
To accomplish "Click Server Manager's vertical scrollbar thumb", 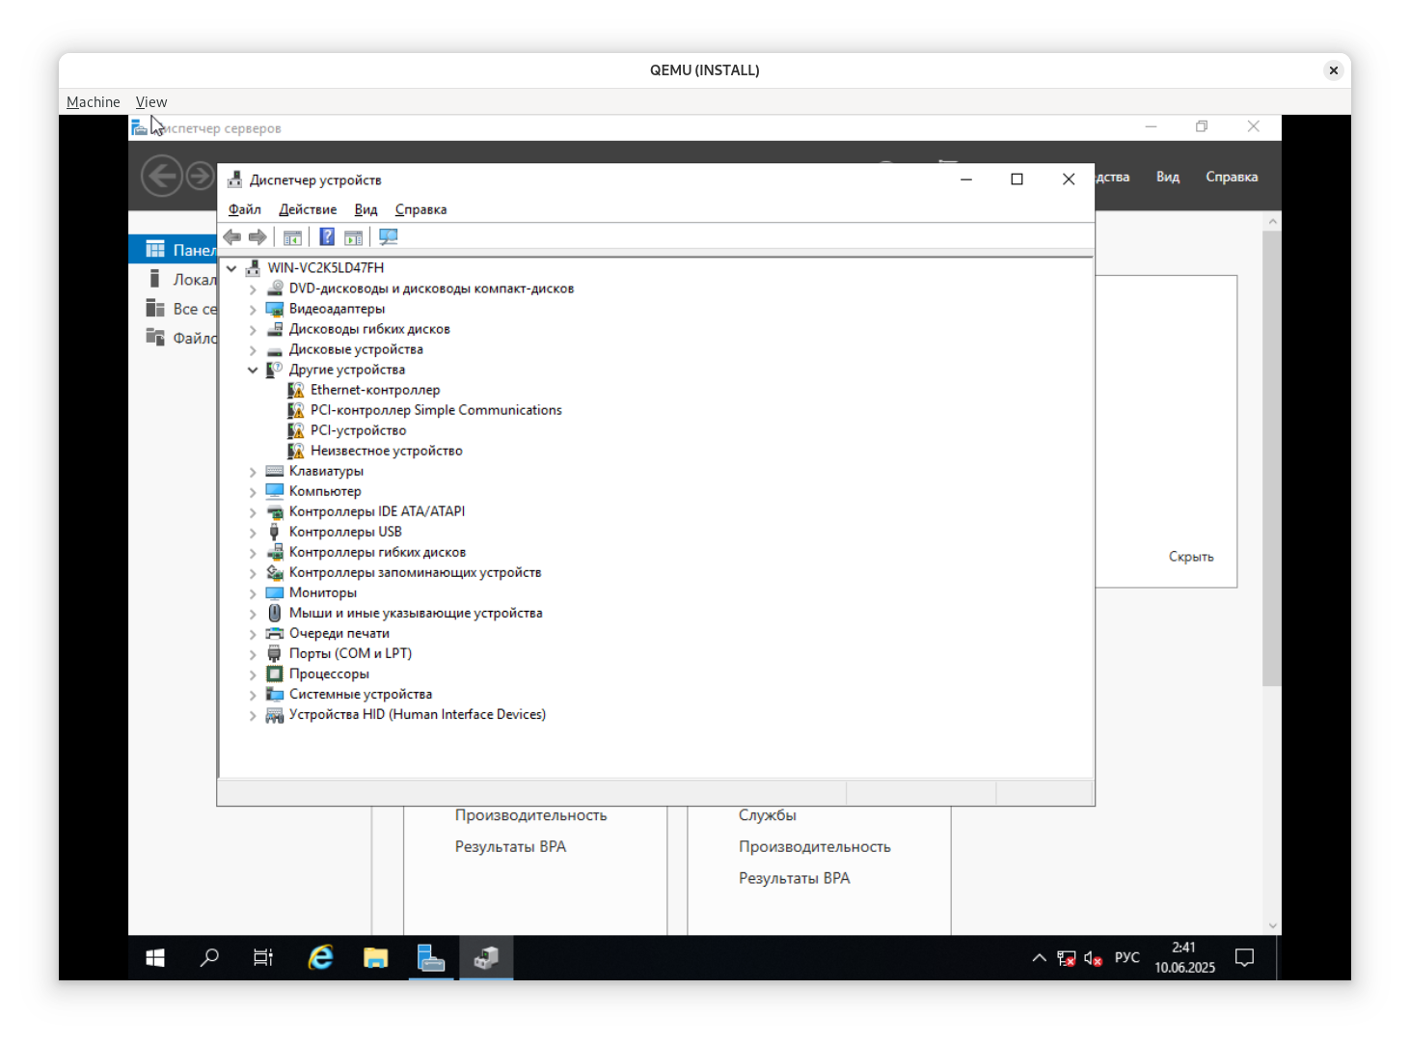I will point(1272,458).
